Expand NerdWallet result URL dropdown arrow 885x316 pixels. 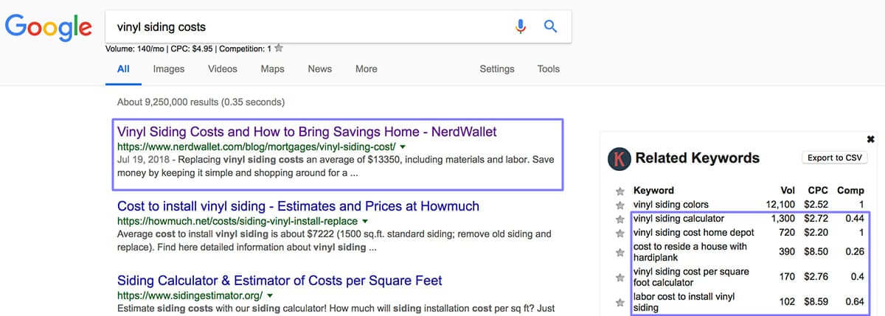tap(403, 147)
